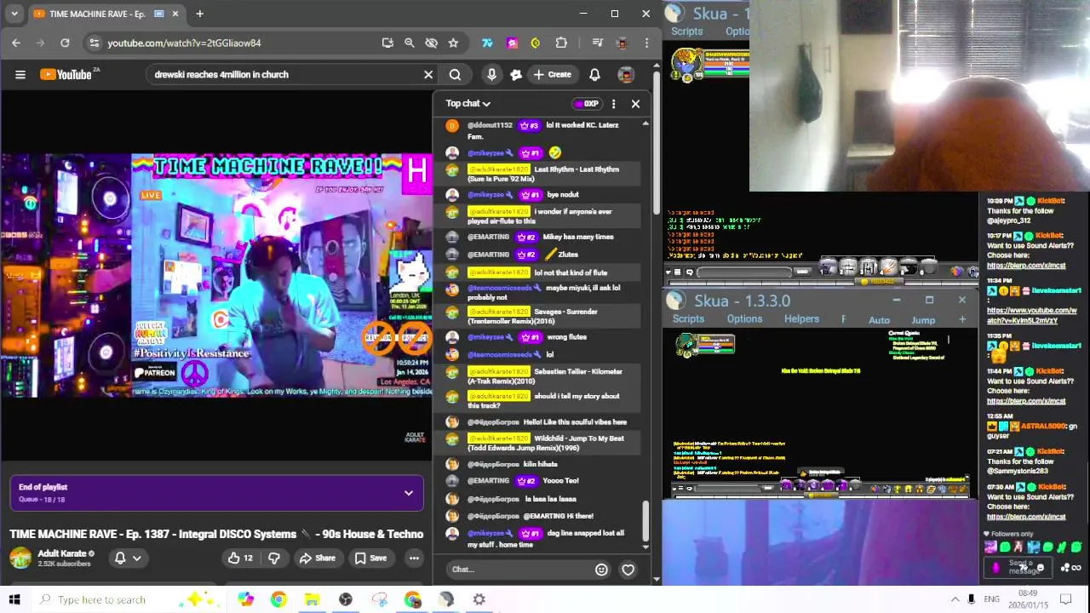This screenshot has width=1090, height=613.
Task: Open Auto menu in lower Skua window
Action: pyautogui.click(x=879, y=320)
